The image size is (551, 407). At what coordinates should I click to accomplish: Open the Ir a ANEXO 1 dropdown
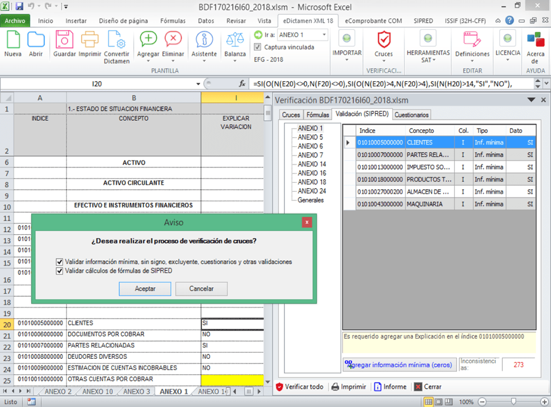(x=324, y=35)
